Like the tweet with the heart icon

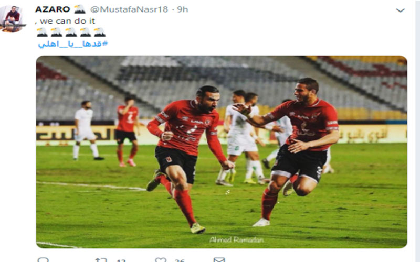161,260
